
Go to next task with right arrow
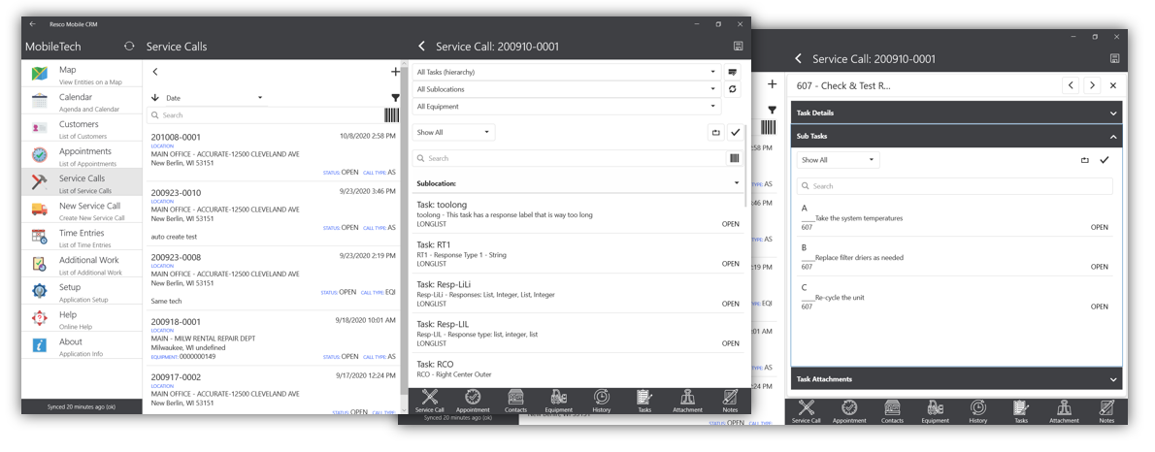click(1092, 85)
